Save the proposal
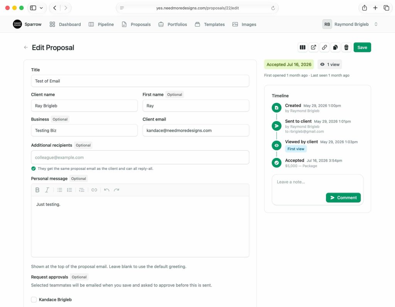 362,47
